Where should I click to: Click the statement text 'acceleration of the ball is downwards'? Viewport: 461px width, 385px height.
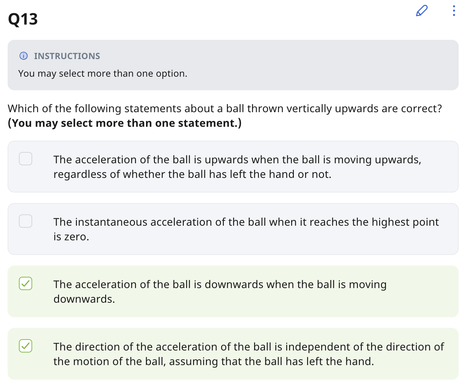(x=220, y=284)
